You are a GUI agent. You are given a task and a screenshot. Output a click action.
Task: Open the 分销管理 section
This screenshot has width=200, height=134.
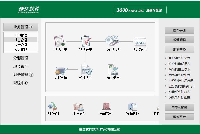[21, 58]
